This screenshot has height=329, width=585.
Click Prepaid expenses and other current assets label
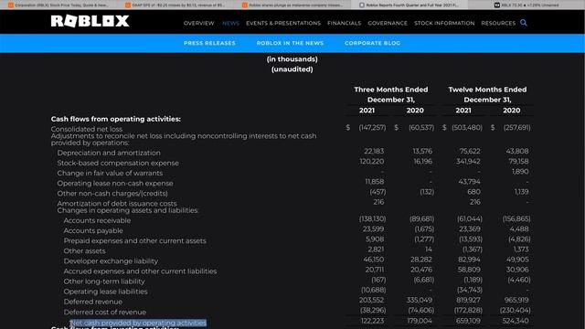click(x=134, y=241)
